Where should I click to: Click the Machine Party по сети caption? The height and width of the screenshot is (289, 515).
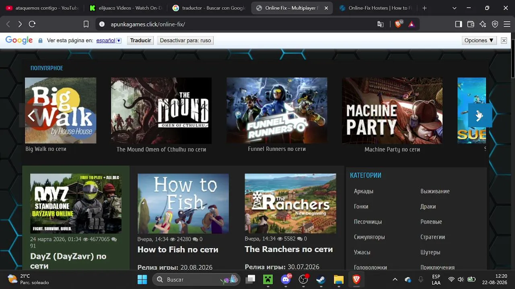point(392,149)
